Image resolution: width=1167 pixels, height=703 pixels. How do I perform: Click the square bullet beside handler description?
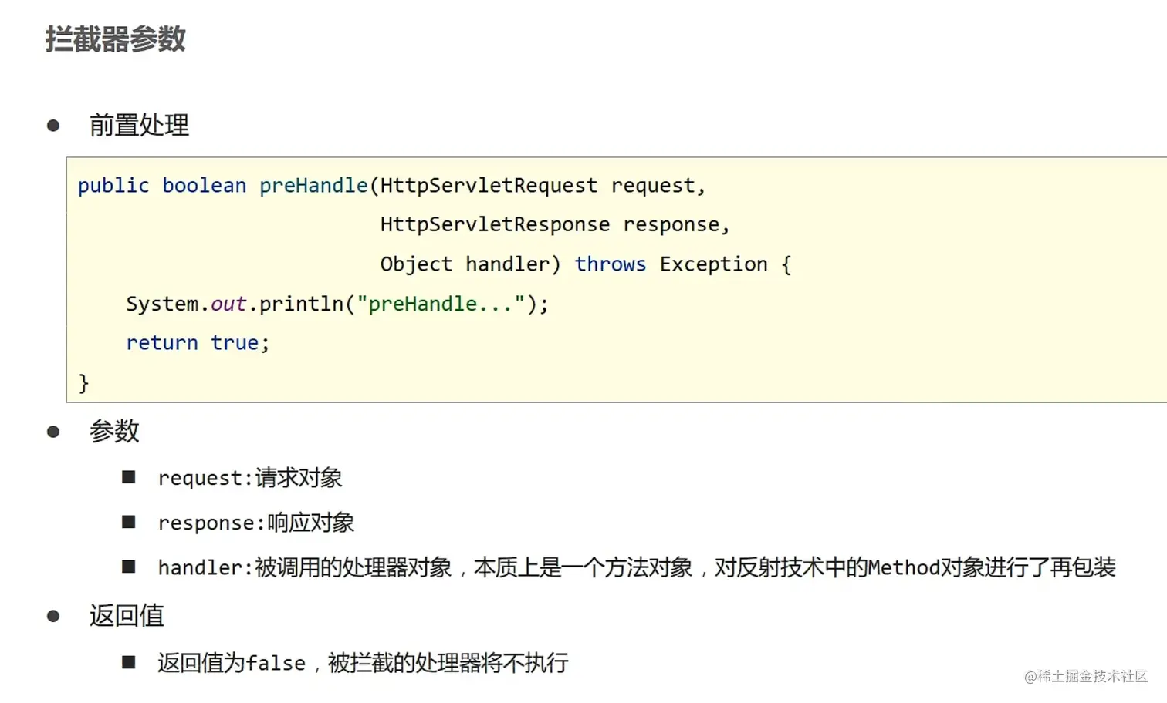tap(129, 567)
